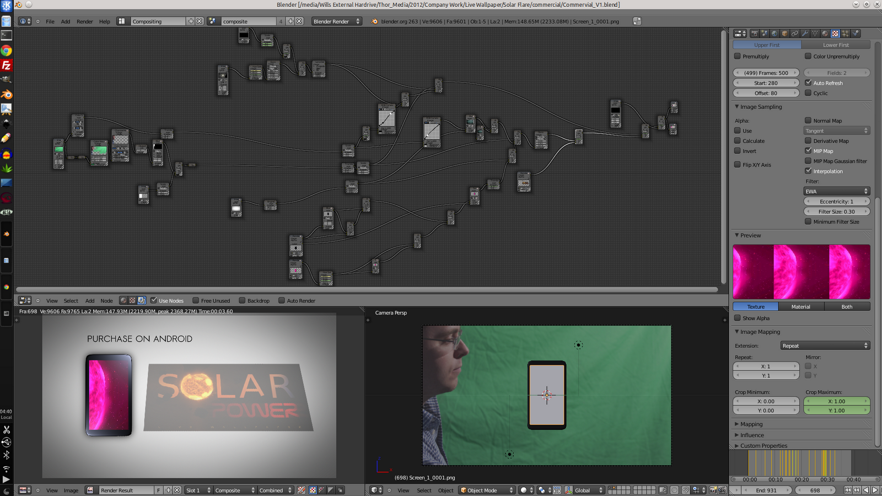This screenshot has height=496, width=882.
Task: Toggle the Backdrop checkbox in node editor
Action: [x=241, y=300]
